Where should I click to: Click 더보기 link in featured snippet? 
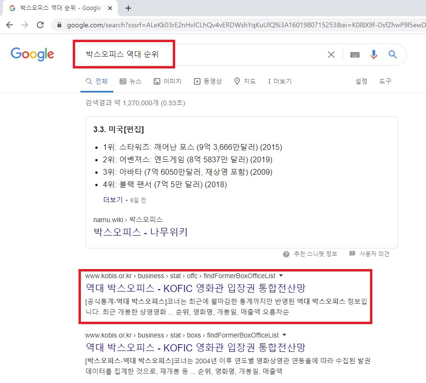[x=113, y=200]
